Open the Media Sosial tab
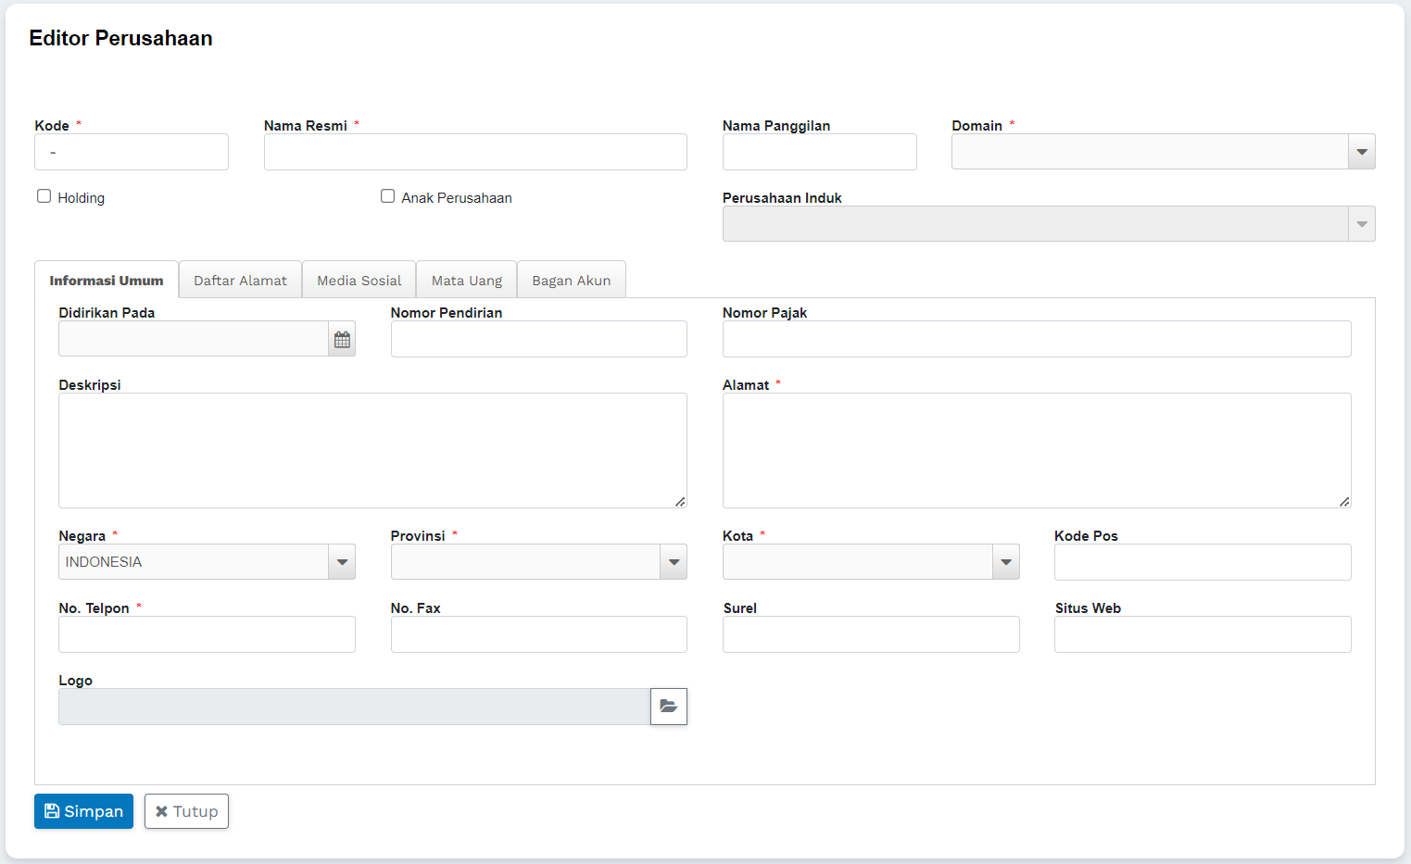Viewport: 1411px width, 864px height. tap(359, 281)
